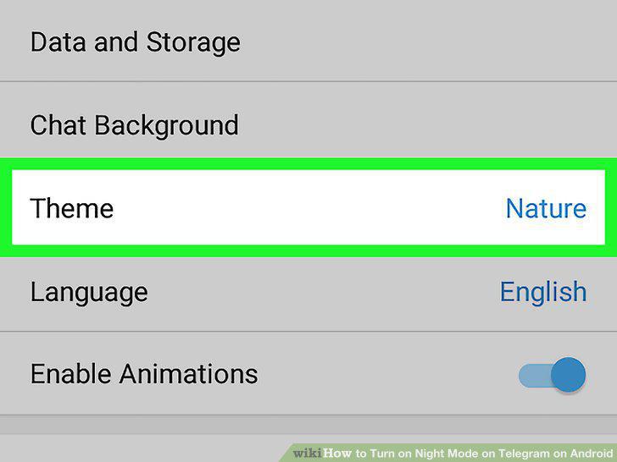Open Data and Storage settings
The image size is (617, 462).
pyautogui.click(x=308, y=41)
